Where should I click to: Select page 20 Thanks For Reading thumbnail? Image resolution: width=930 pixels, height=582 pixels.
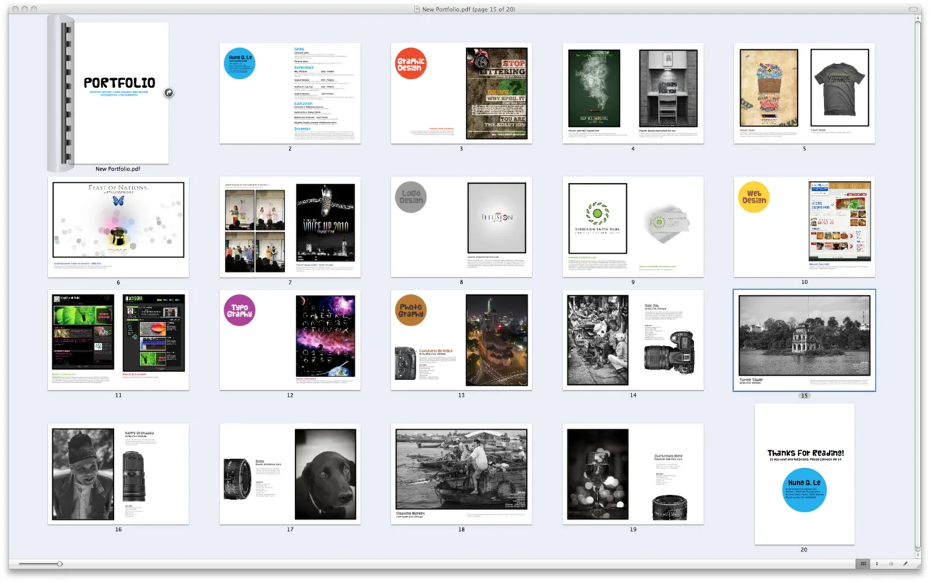point(804,474)
